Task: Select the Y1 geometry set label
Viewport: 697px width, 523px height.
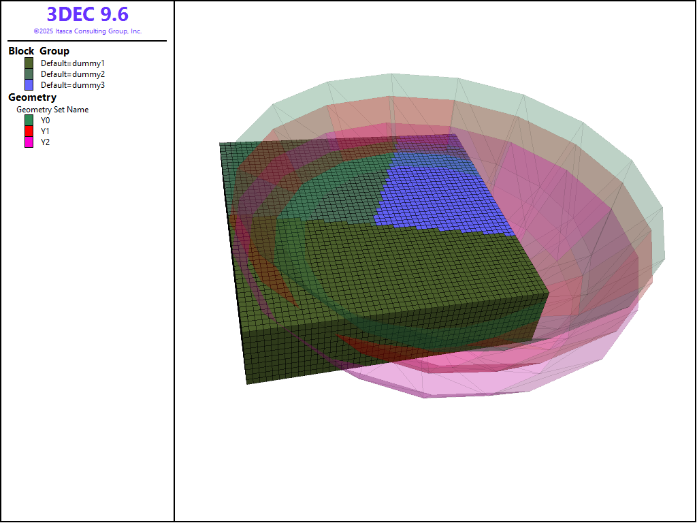Action: click(45, 131)
